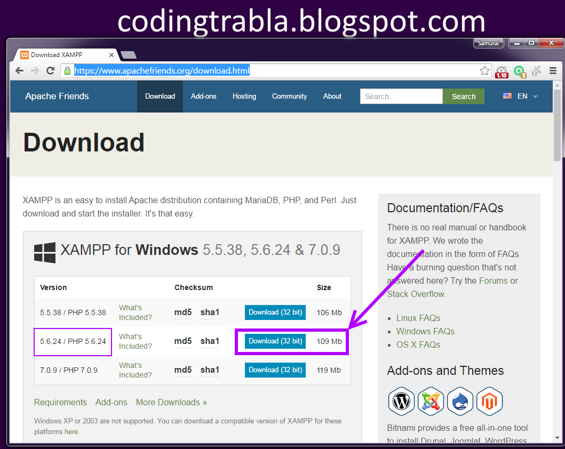Click md5 checksum for 5.6.24
This screenshot has height=449, width=565.
click(x=183, y=341)
